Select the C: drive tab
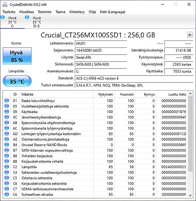This screenshot has width=196, height=201. click(x=13, y=22)
